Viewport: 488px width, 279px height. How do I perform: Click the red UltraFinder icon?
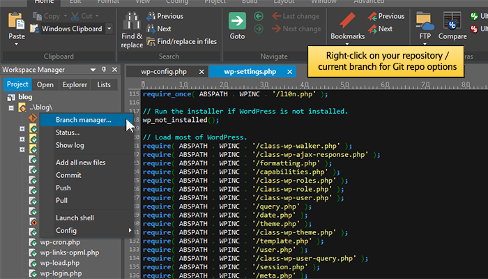click(x=474, y=29)
